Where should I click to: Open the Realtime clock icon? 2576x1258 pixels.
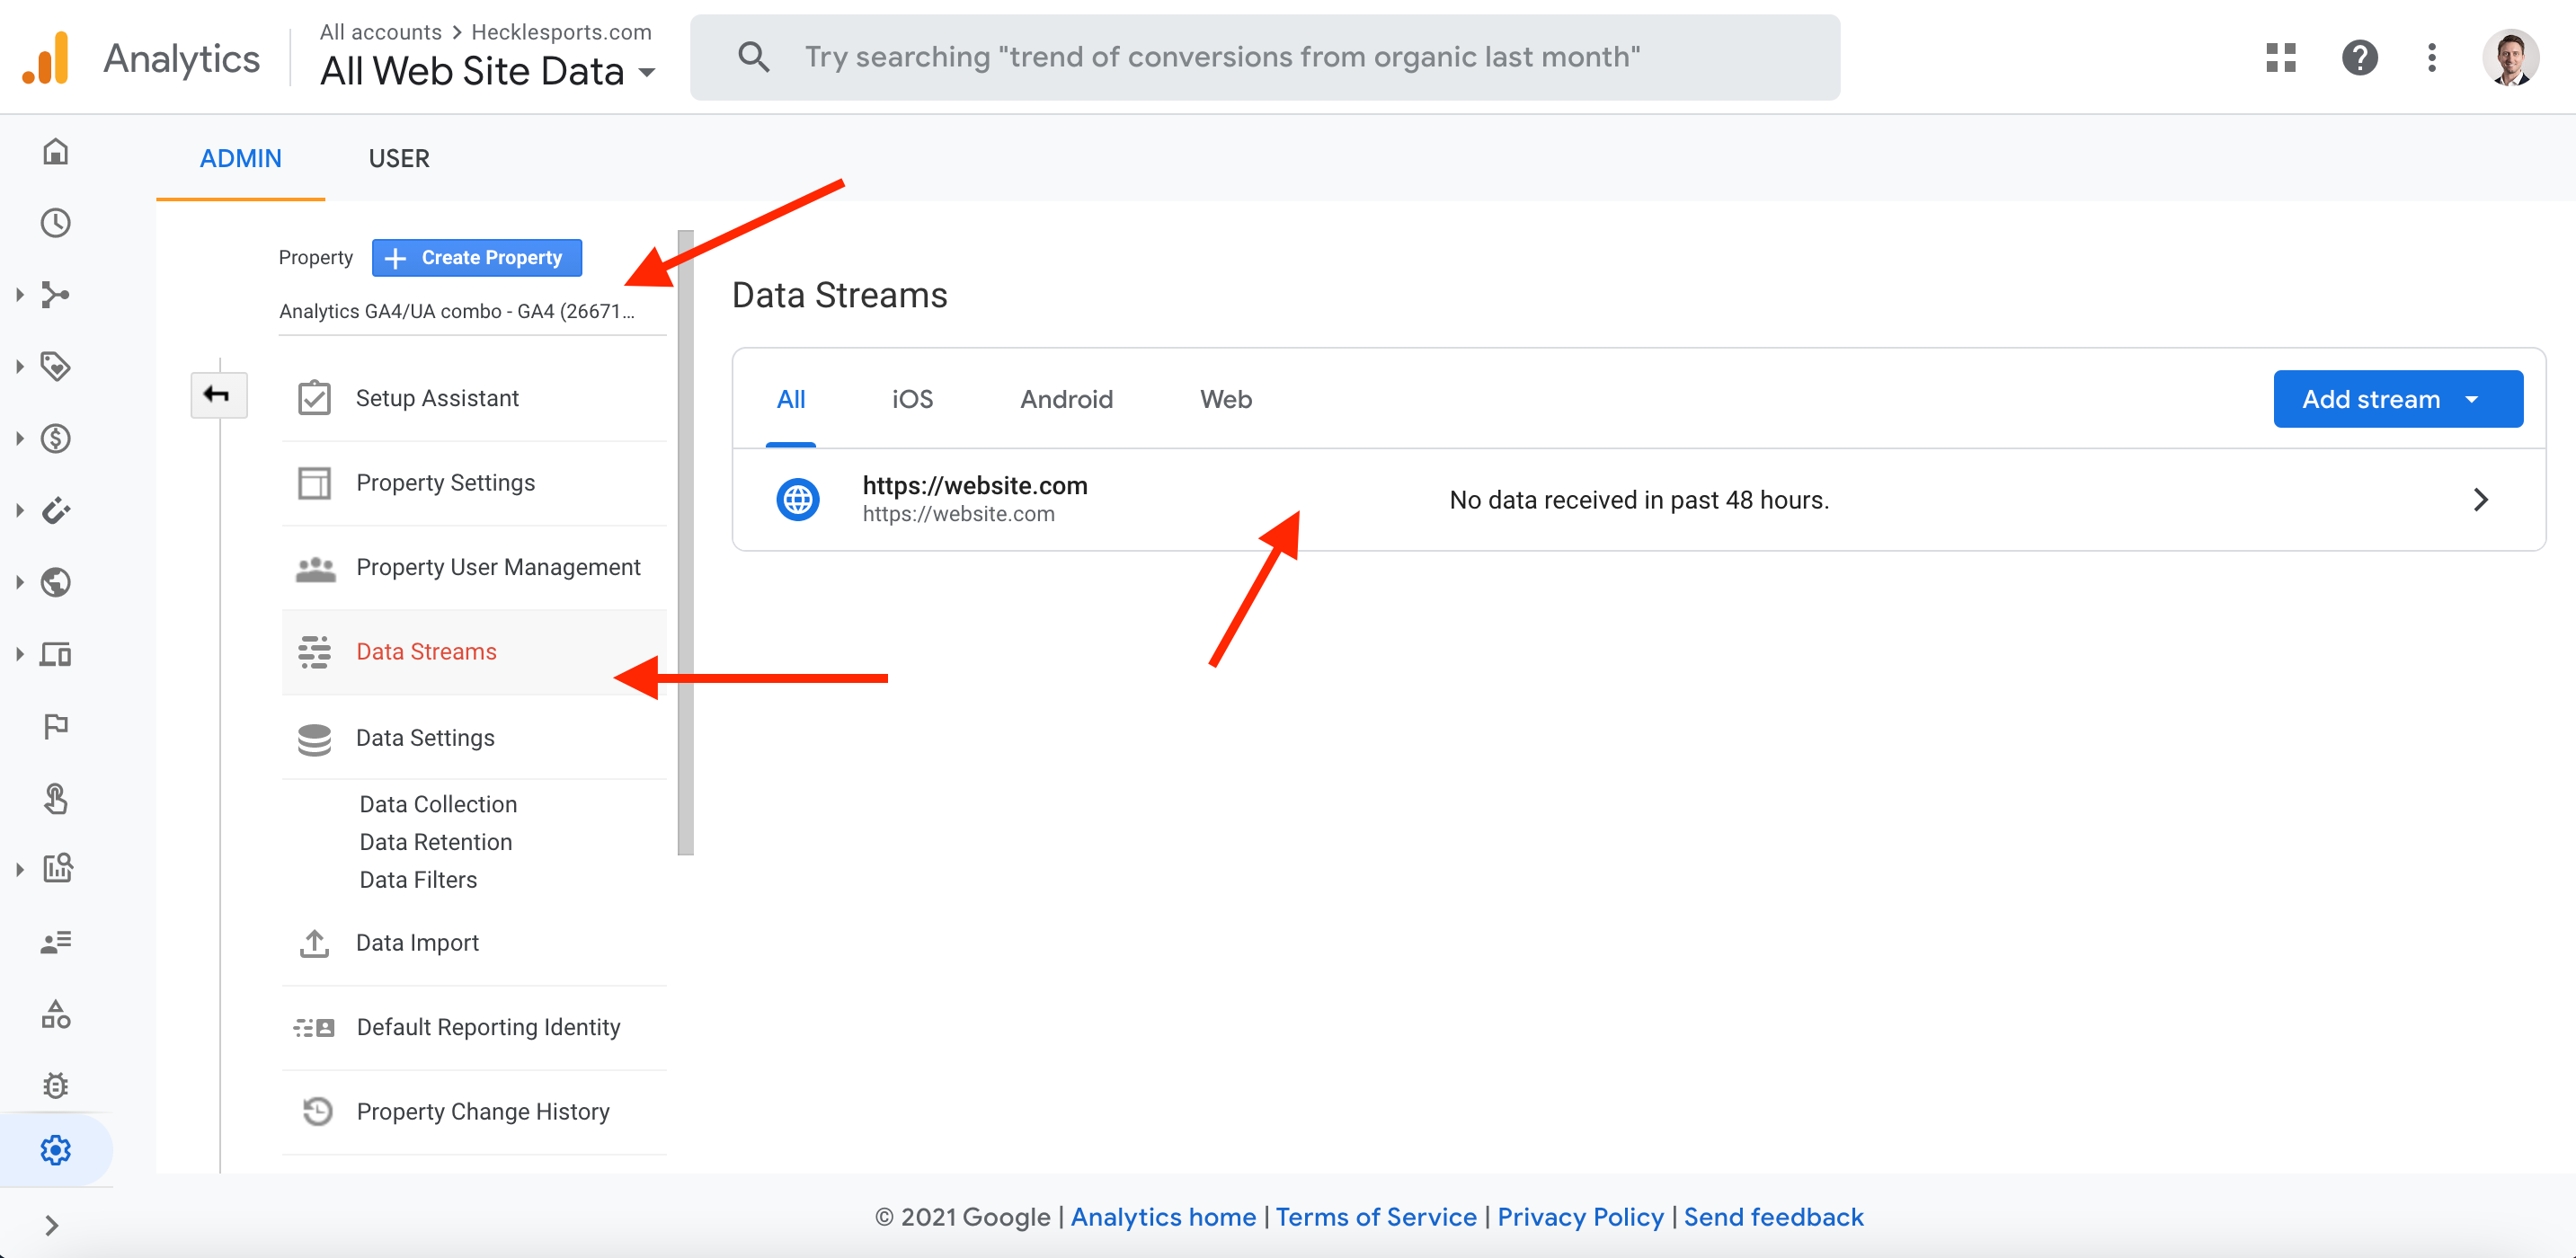pos(56,223)
